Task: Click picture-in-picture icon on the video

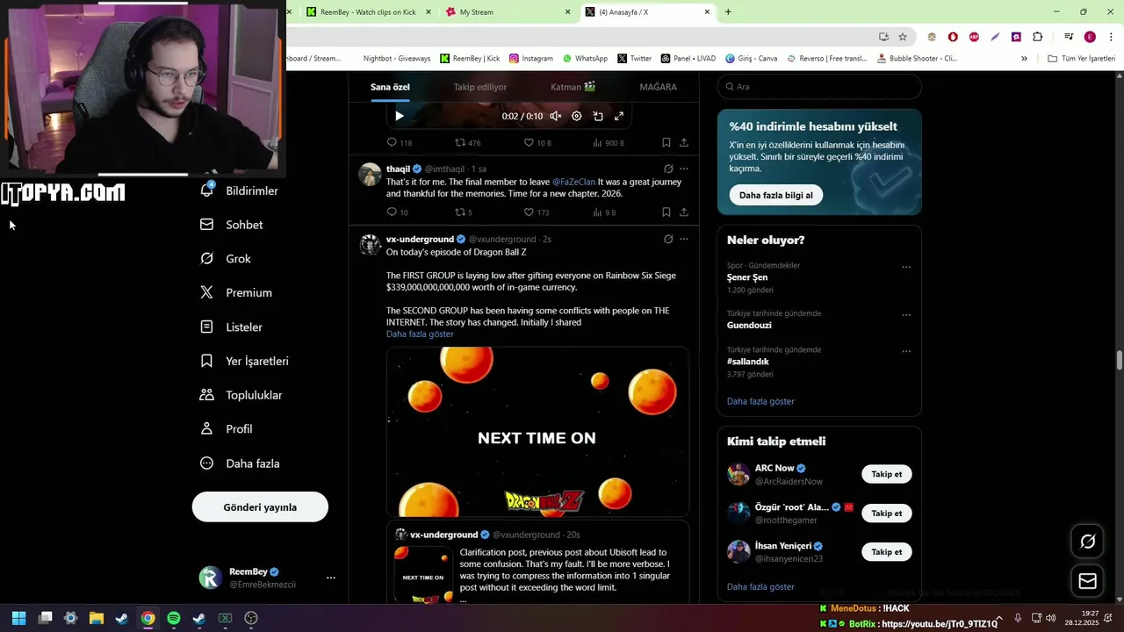Action: click(x=598, y=116)
